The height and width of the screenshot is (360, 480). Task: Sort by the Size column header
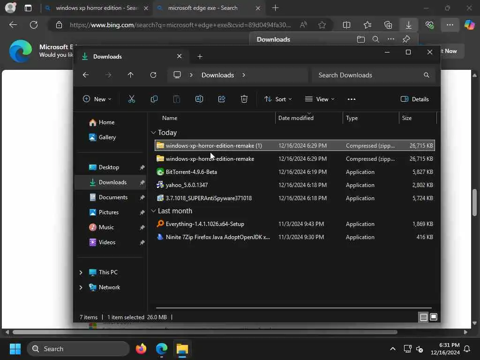point(406,118)
